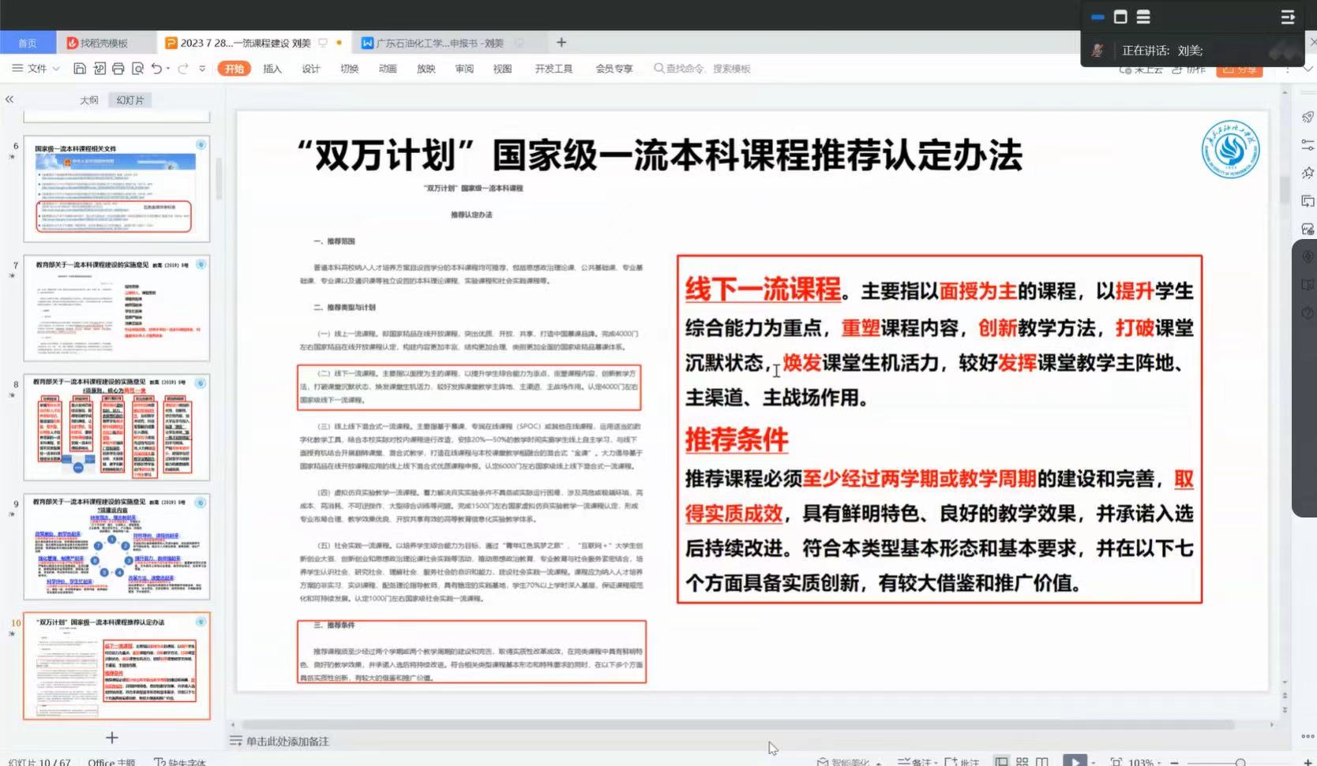Select slide 9 thumbnail in the panel
The image size is (1317, 766).
117,547
